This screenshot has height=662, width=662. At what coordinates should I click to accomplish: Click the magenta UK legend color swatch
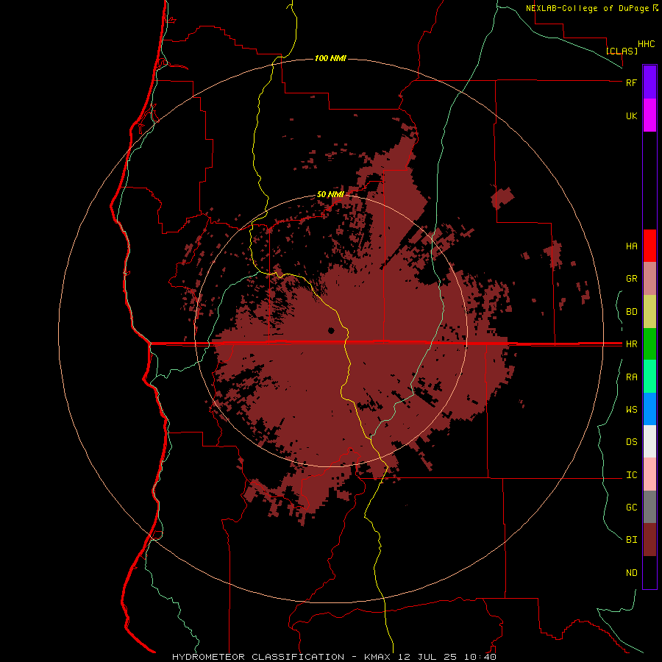(x=649, y=115)
